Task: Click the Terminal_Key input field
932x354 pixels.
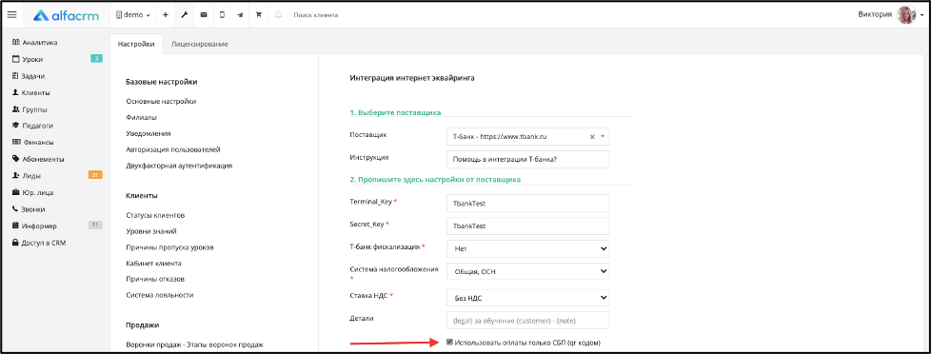Action: point(527,203)
